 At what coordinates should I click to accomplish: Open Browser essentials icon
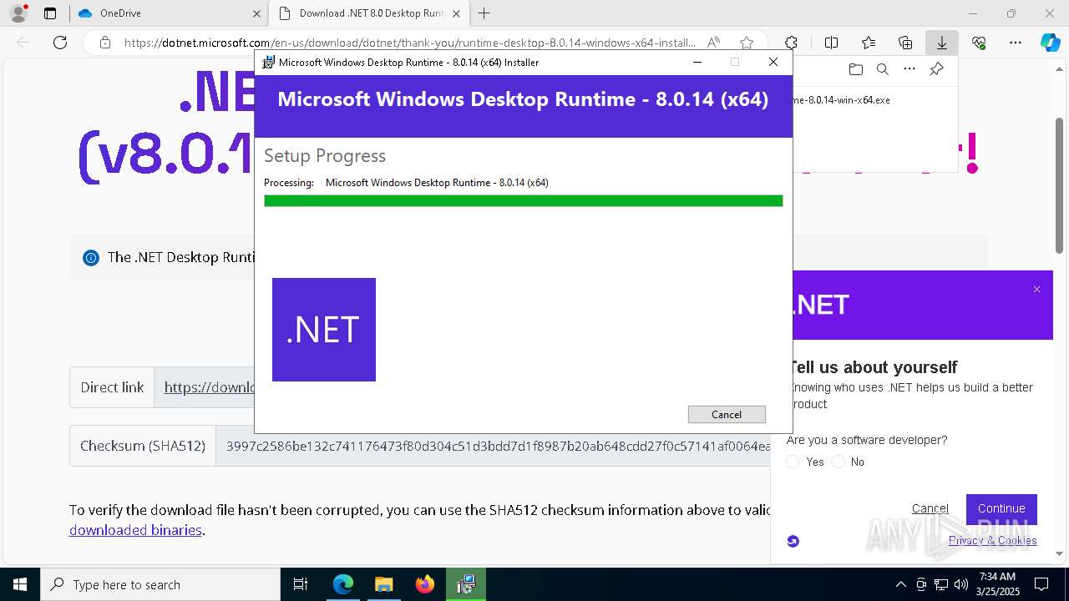pos(979,43)
